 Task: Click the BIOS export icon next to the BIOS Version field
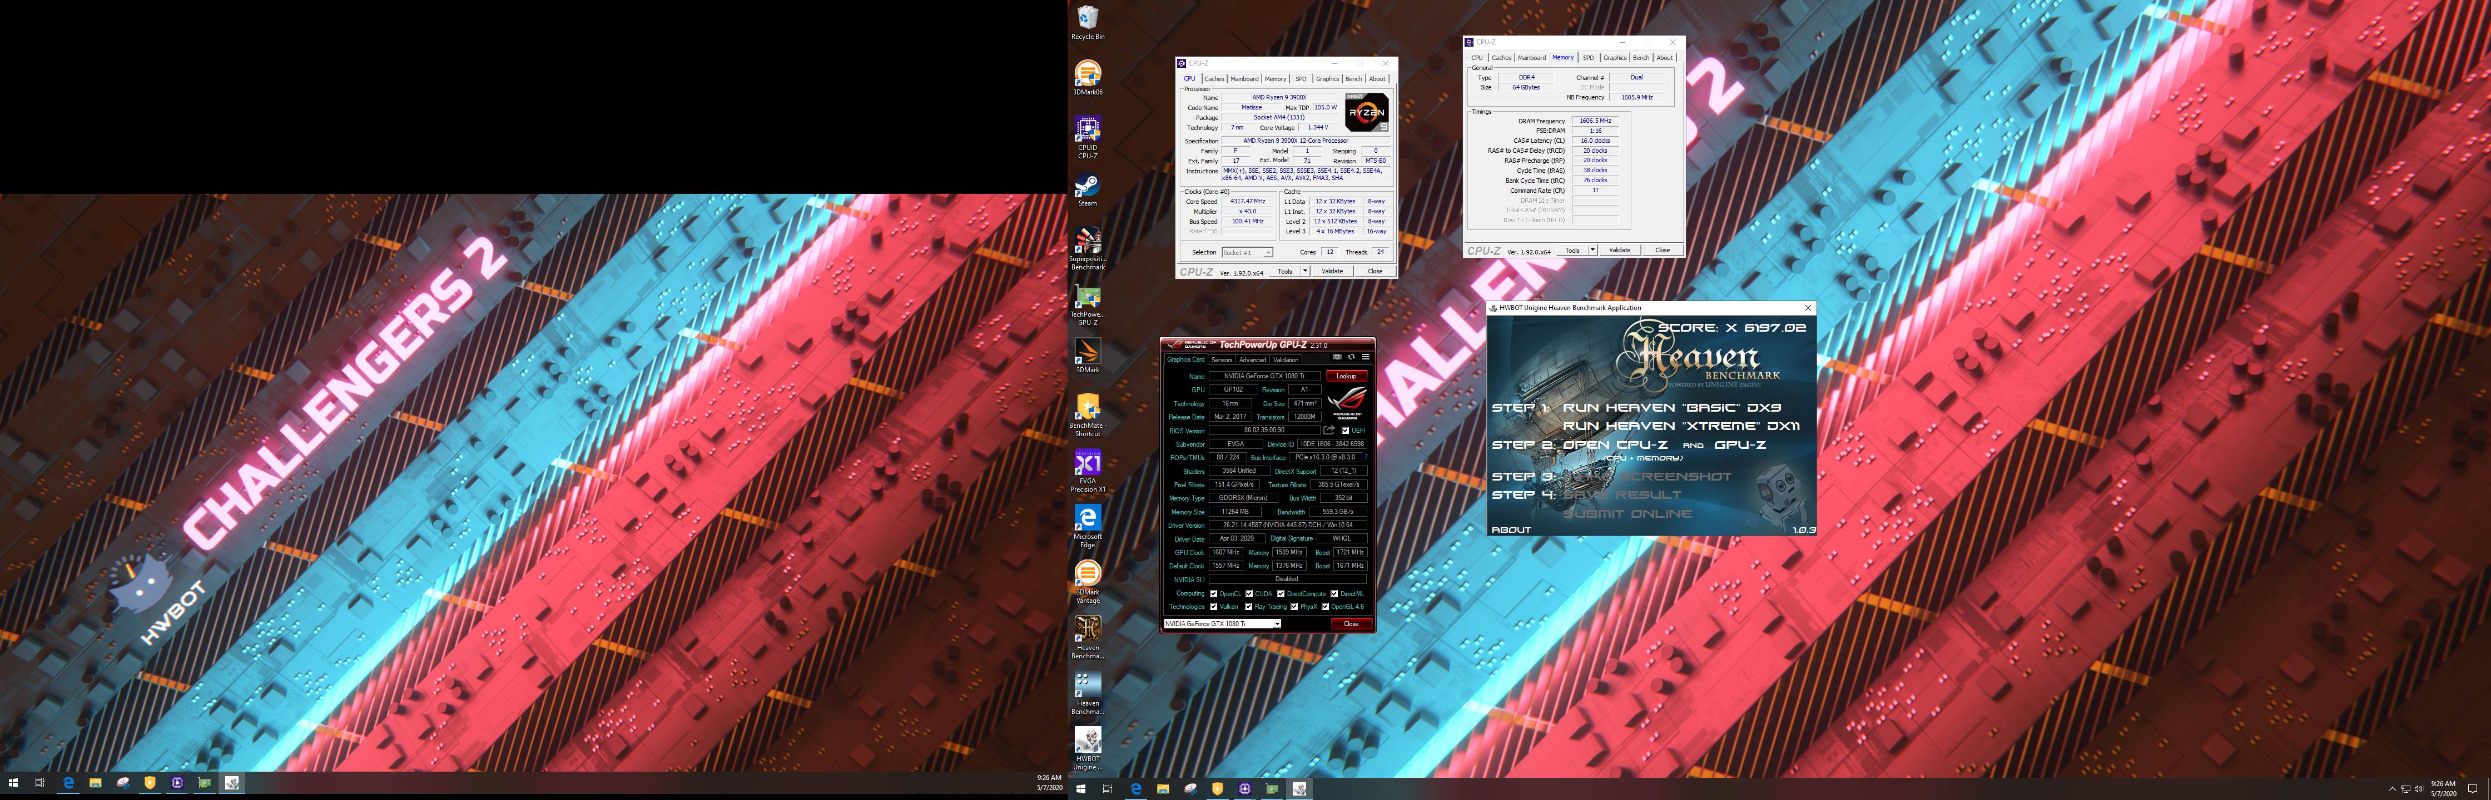coord(1329,430)
